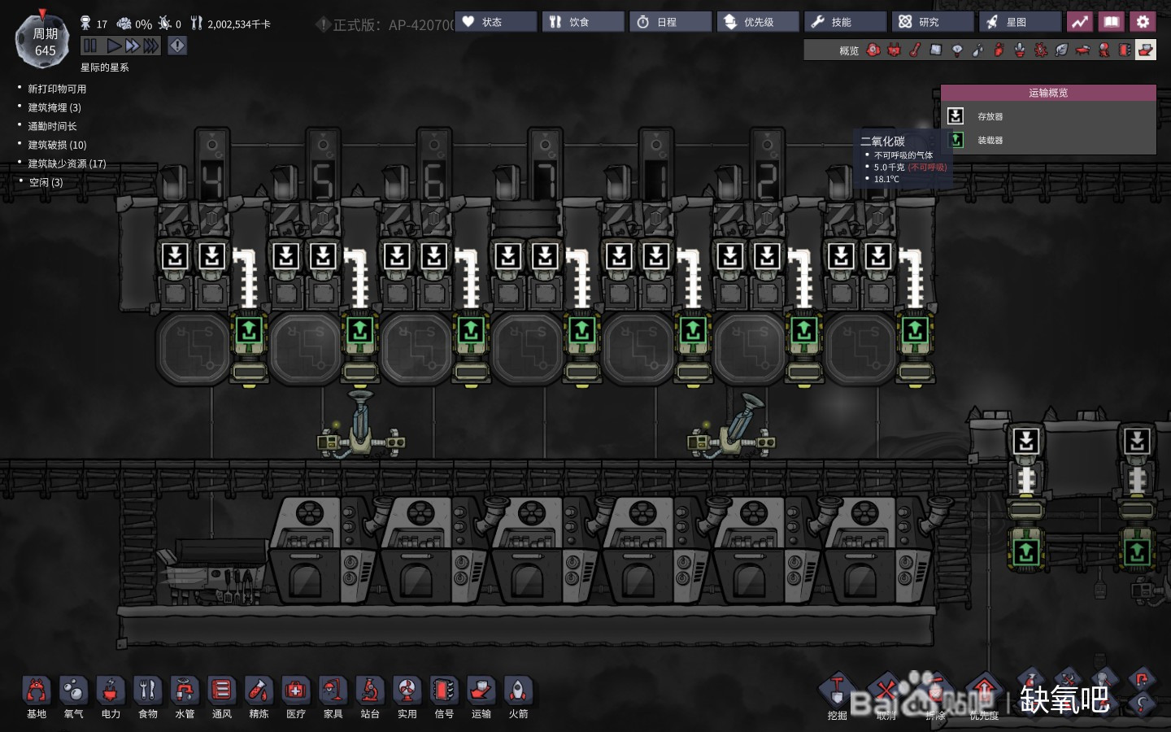Open the Farming overlay leaf icon
1171x732 pixels.
tap(1061, 50)
